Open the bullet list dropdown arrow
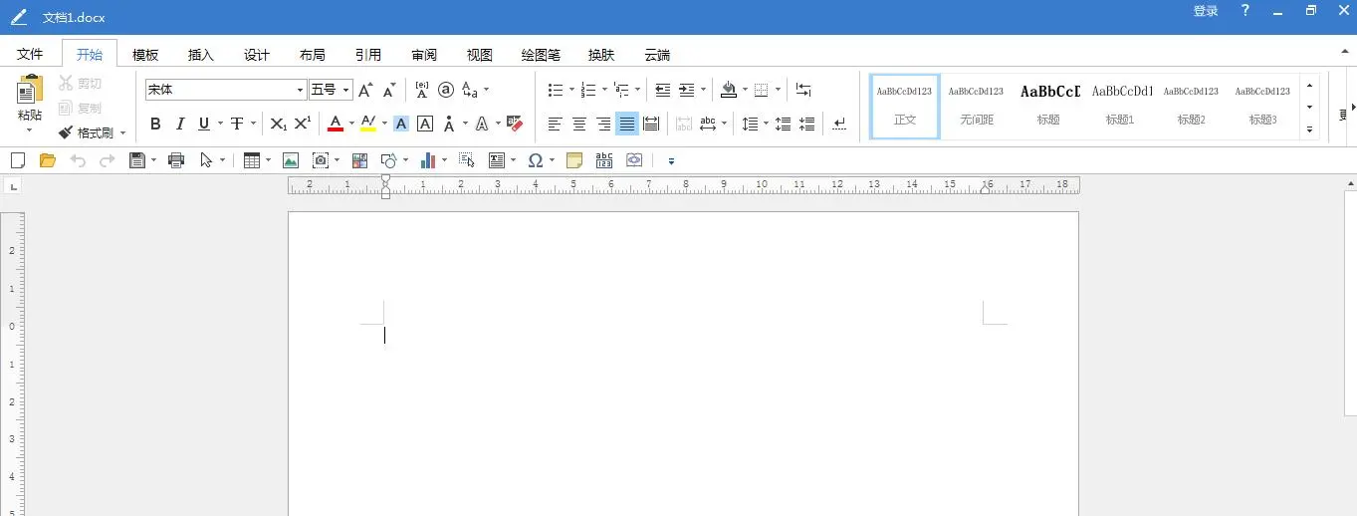Viewport: 1357px width, 516px height. tap(571, 90)
